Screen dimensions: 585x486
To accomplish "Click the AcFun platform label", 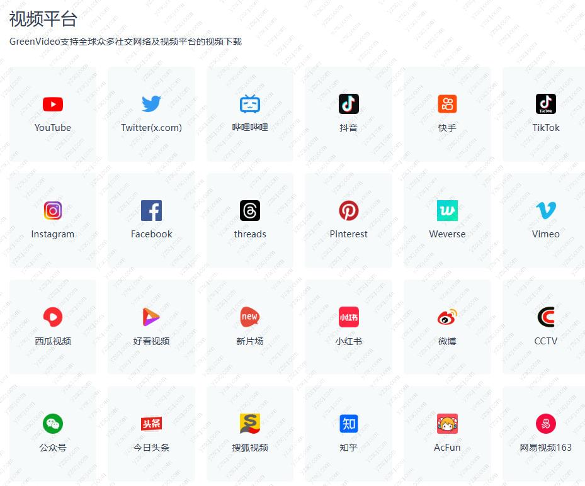I will click(x=447, y=448).
